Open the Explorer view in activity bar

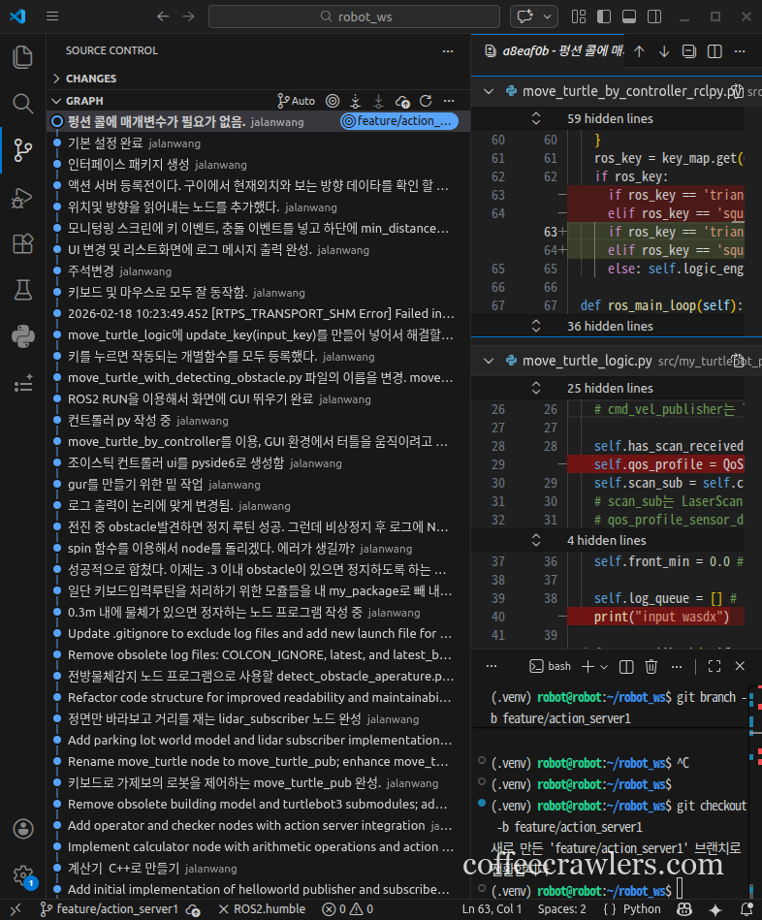pos(22,57)
